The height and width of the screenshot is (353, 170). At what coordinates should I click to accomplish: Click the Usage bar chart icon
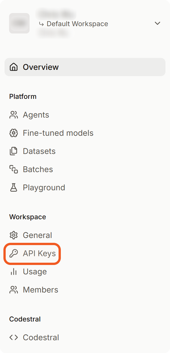click(x=13, y=271)
